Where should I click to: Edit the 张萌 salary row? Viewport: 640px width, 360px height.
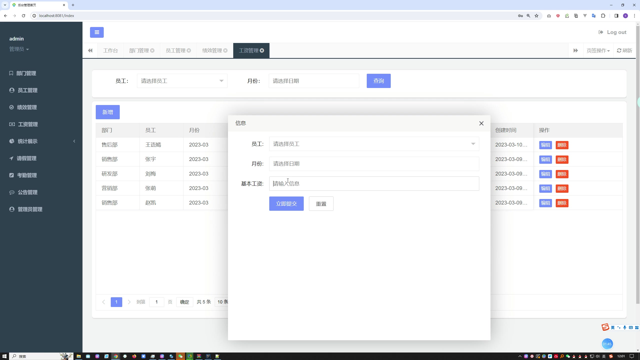(x=545, y=188)
